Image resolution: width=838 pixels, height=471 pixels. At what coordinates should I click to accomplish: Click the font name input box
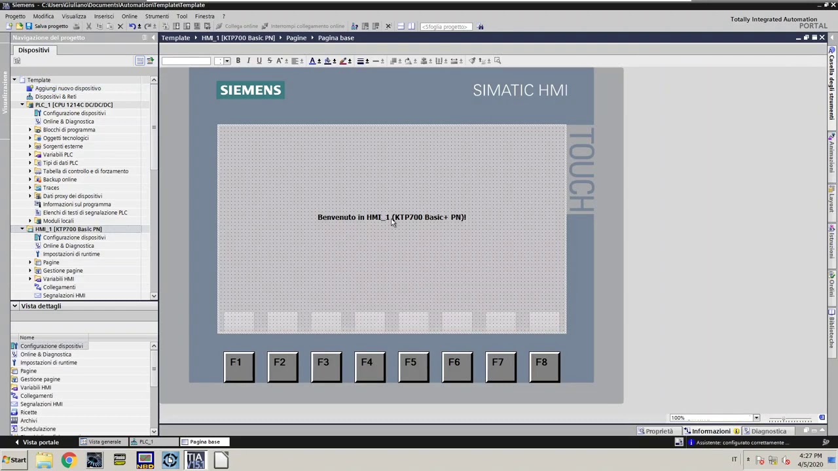point(186,61)
